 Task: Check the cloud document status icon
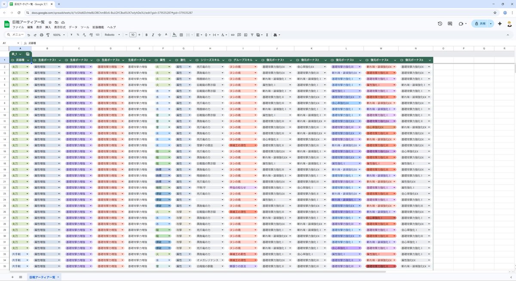point(63,22)
